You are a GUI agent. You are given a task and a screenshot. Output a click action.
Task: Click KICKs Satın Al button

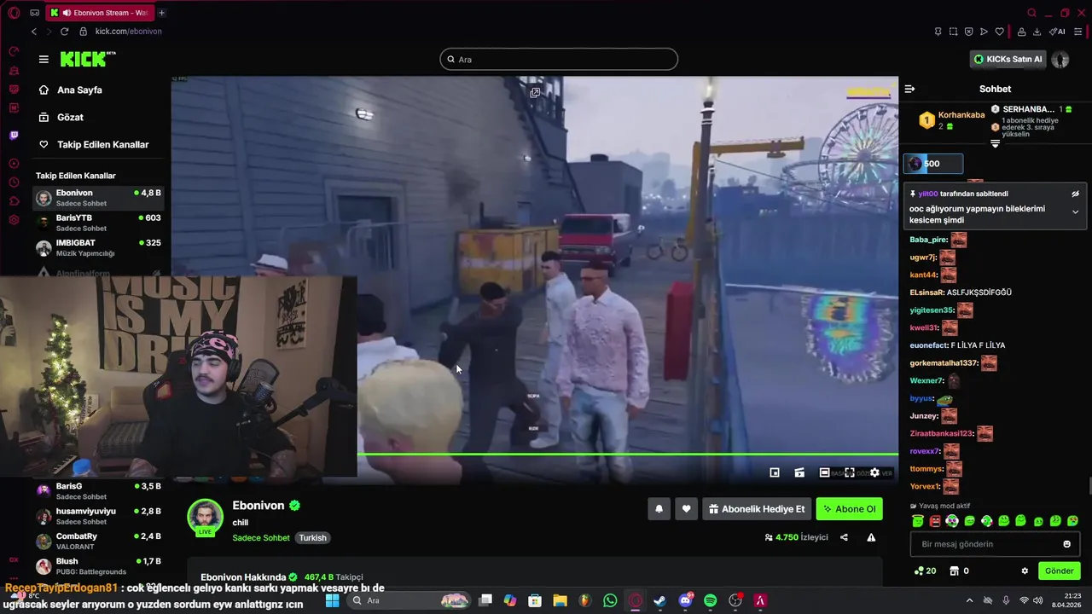coord(1008,59)
